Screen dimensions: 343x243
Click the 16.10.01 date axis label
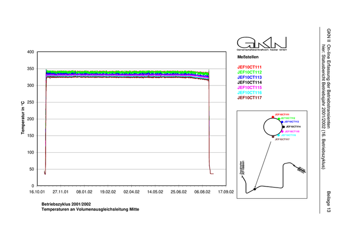click(x=37, y=192)
